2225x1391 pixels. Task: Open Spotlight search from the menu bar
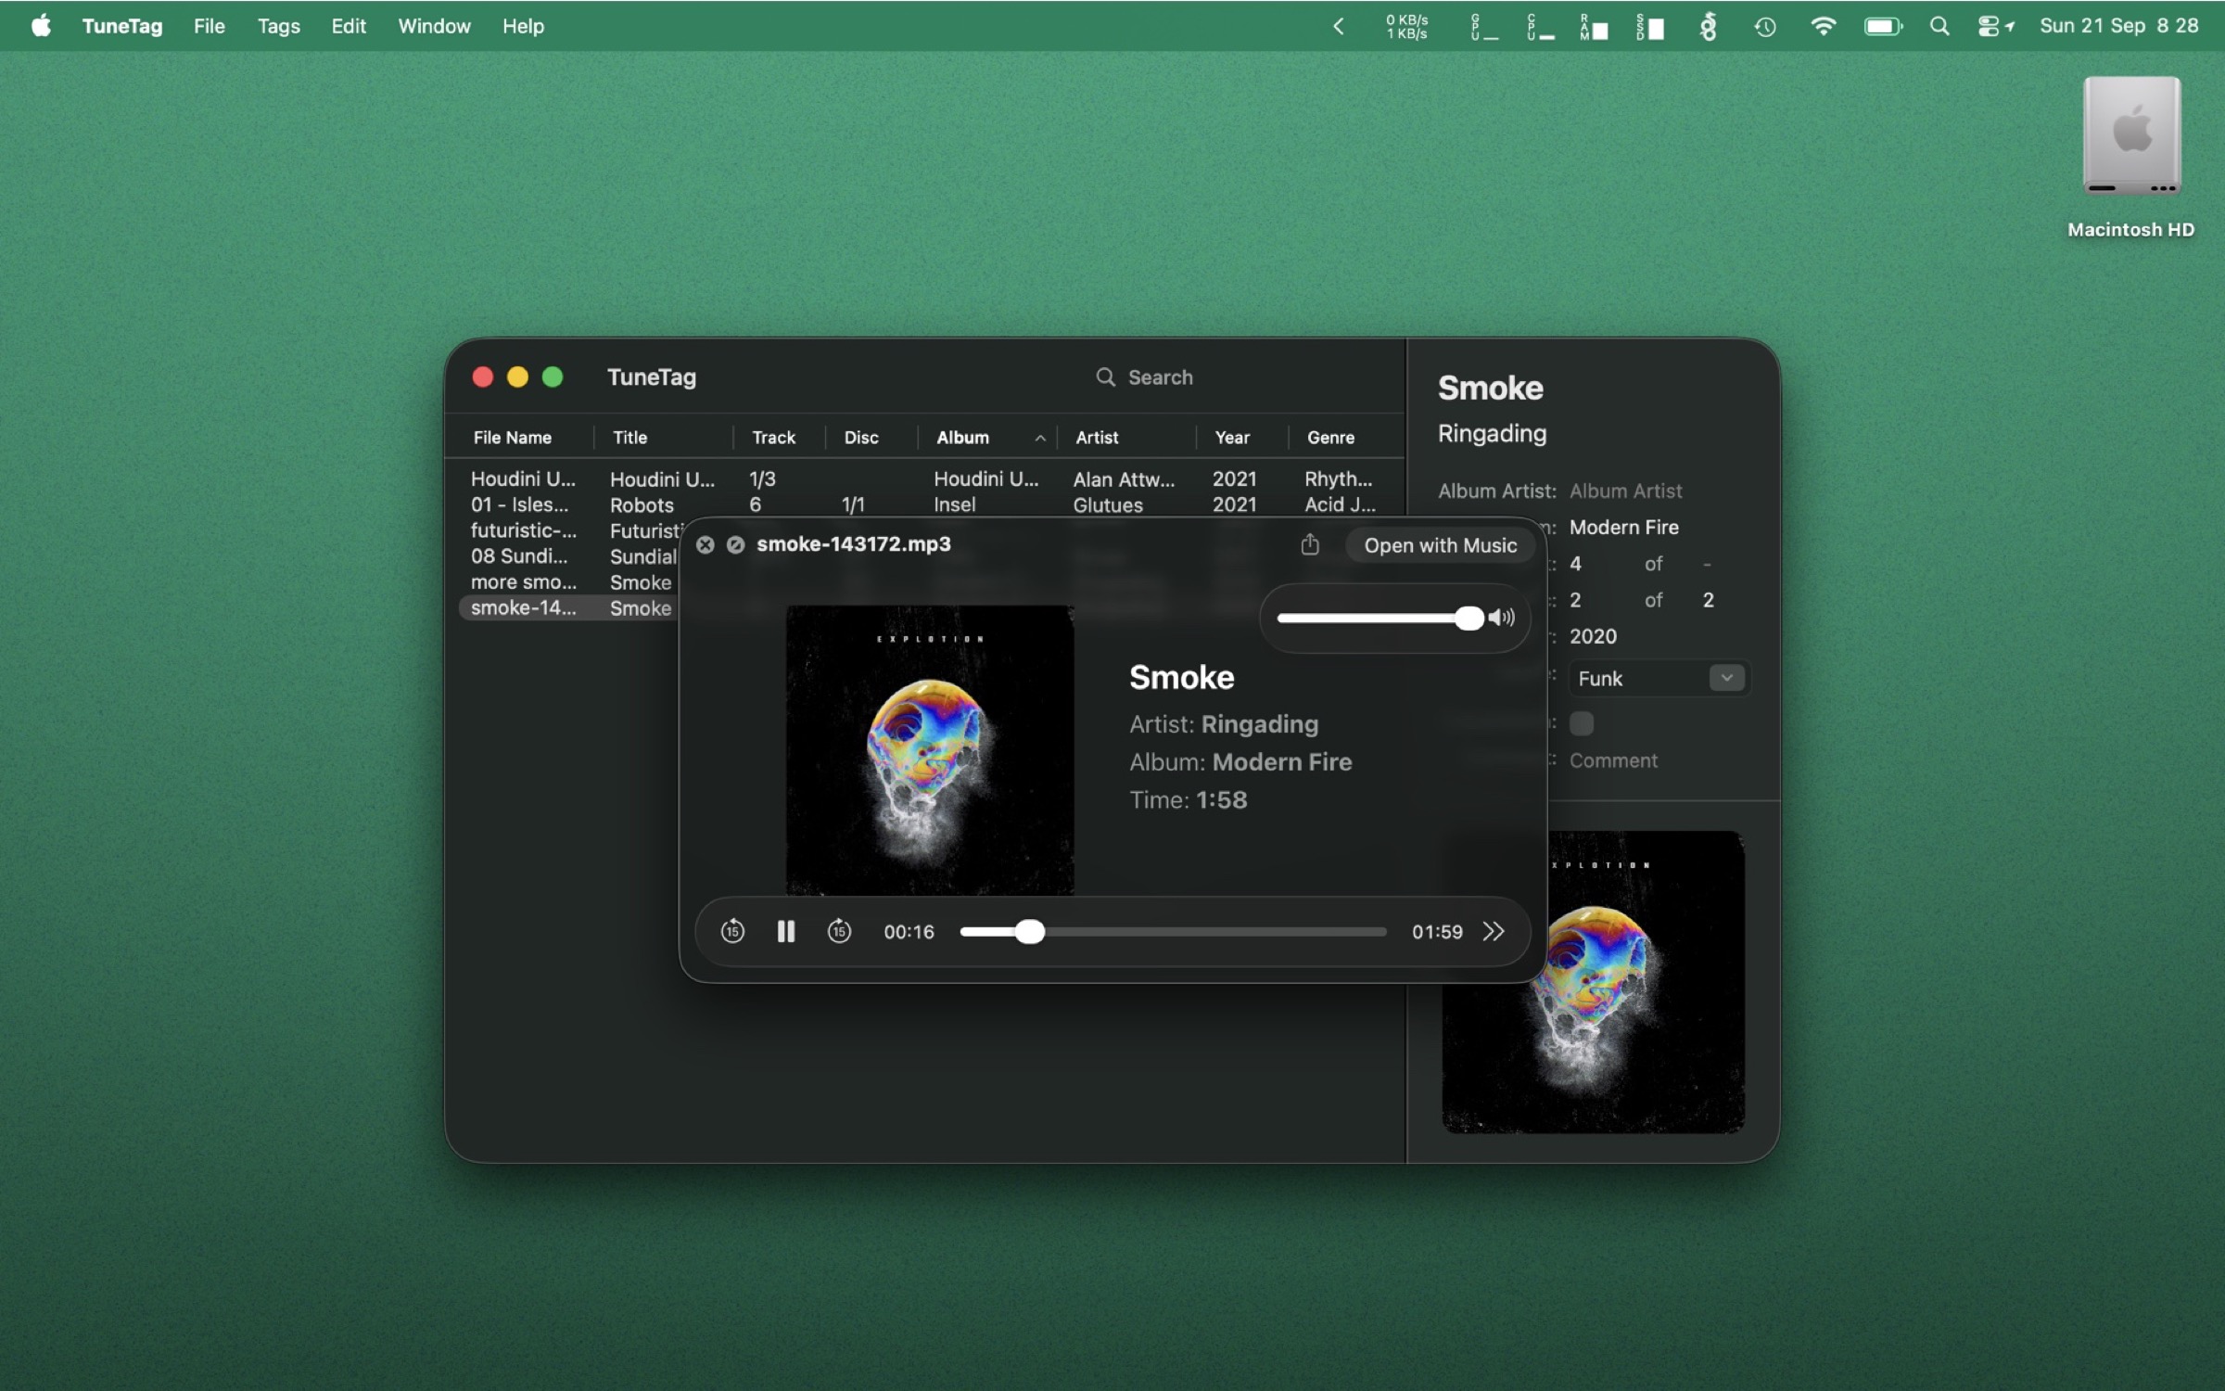(1939, 26)
